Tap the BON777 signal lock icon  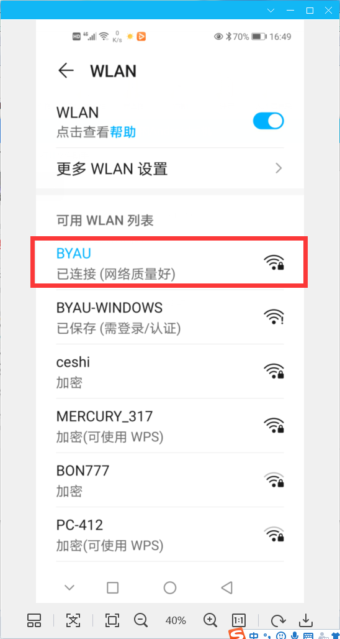point(274,480)
